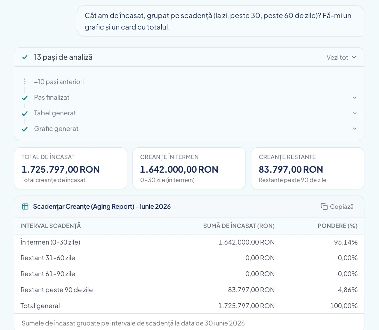
Task: Click the 95,14% percentage cell
Action: coord(346,242)
